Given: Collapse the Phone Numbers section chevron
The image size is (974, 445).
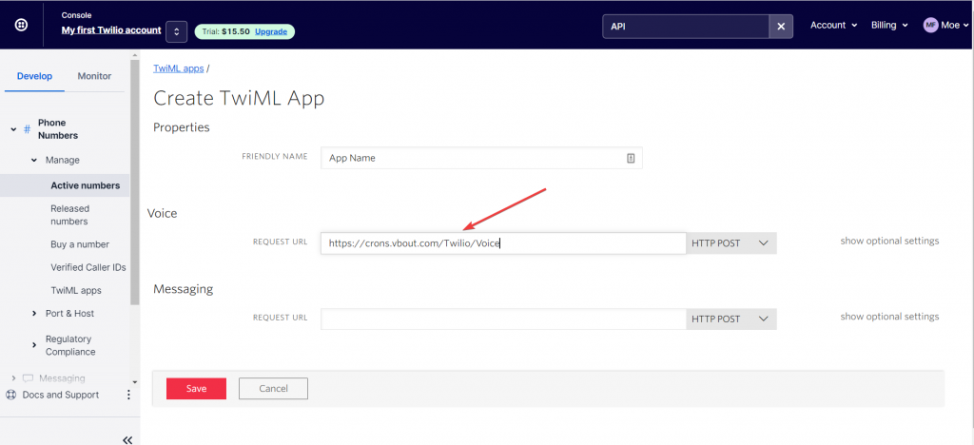Looking at the screenshot, I should (13, 129).
